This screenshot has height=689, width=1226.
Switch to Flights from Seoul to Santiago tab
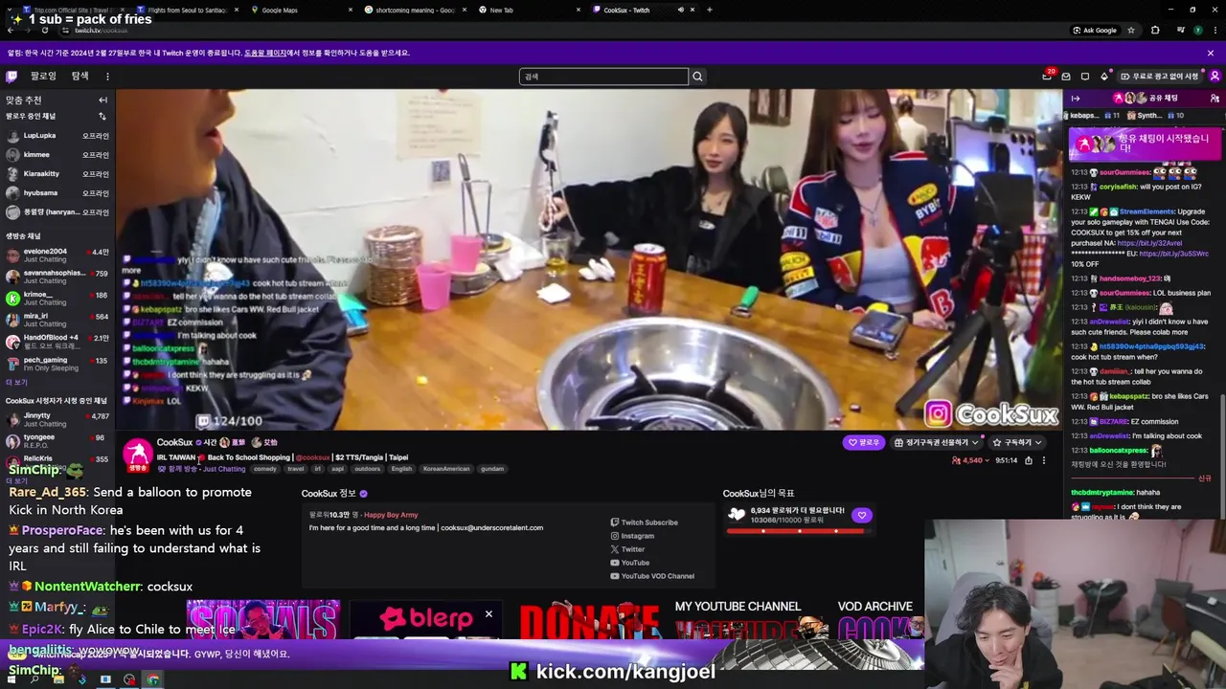click(187, 10)
